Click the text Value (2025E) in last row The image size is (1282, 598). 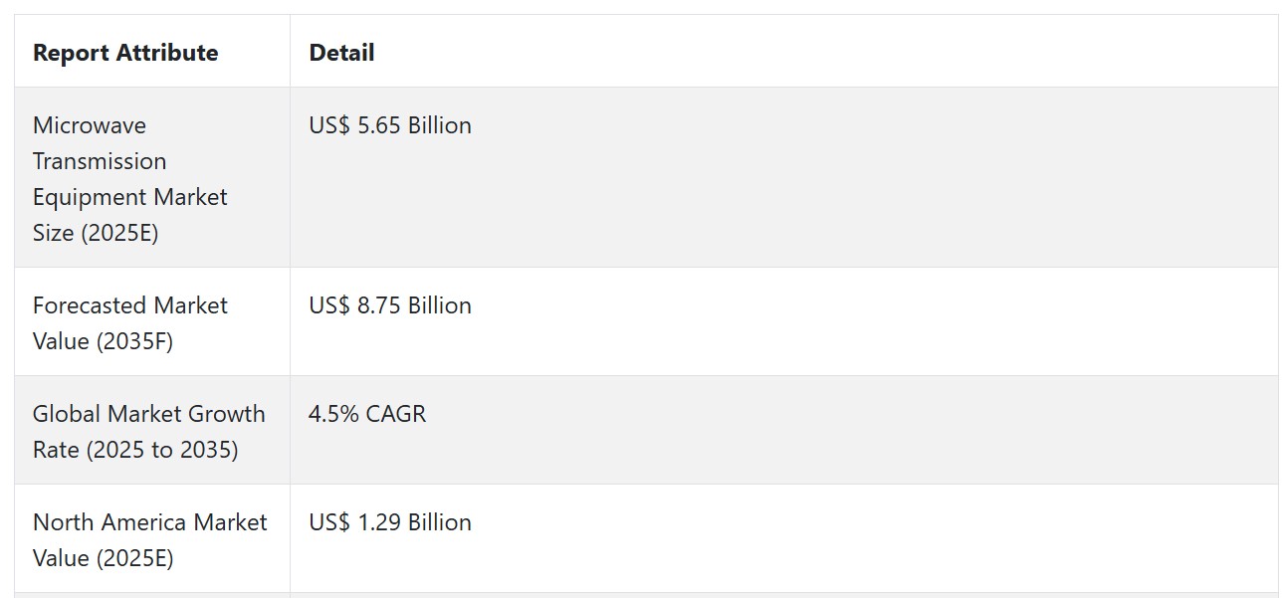pos(104,558)
